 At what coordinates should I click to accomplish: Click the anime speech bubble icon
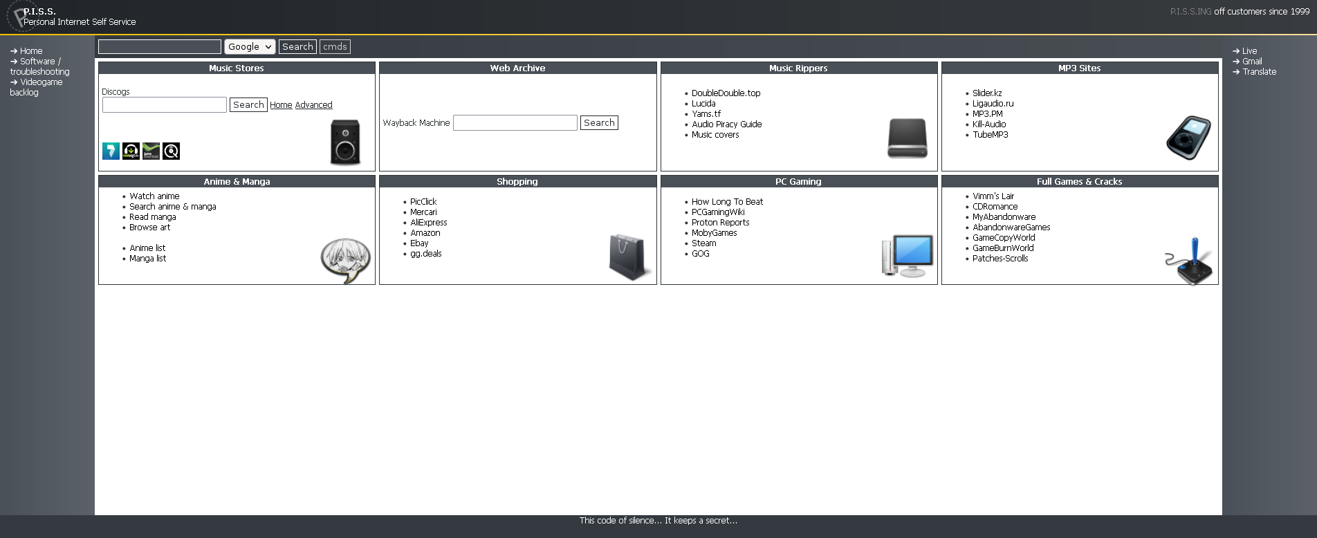(x=345, y=260)
